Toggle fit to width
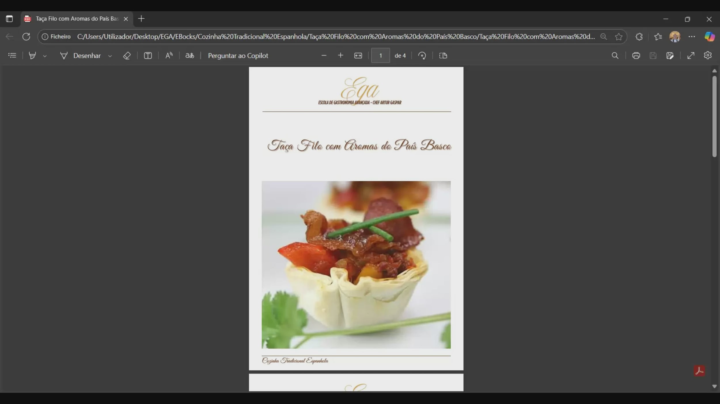 358,55
